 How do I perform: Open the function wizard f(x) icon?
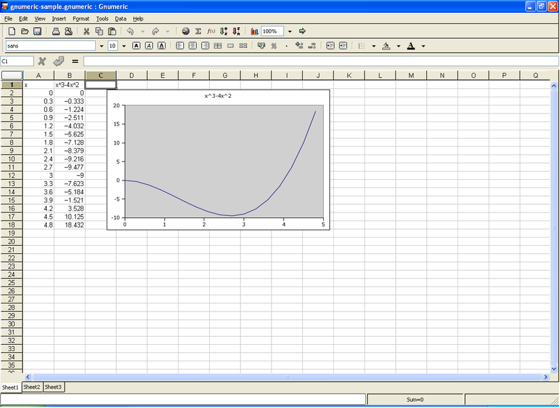210,31
